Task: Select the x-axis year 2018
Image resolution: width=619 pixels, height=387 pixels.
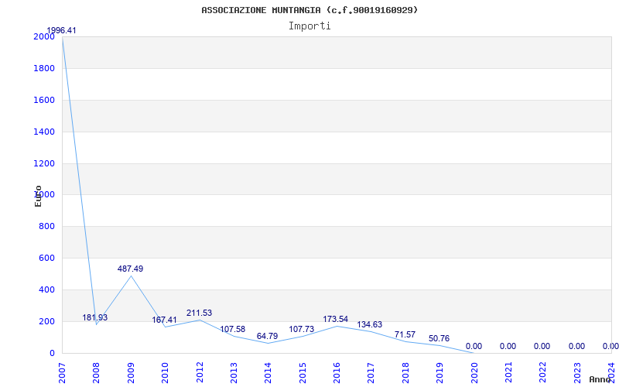Action: [405, 372]
